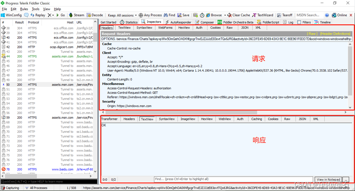
Task: Click the ellipsis button beside View in Notepad
Action: 346,179
